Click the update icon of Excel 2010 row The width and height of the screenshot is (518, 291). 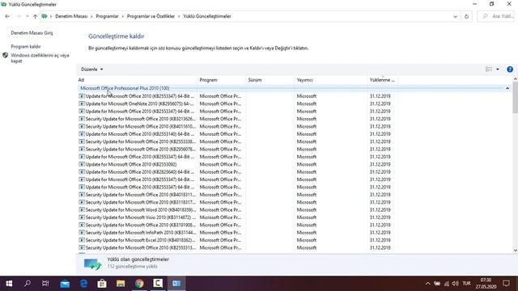click(x=82, y=240)
